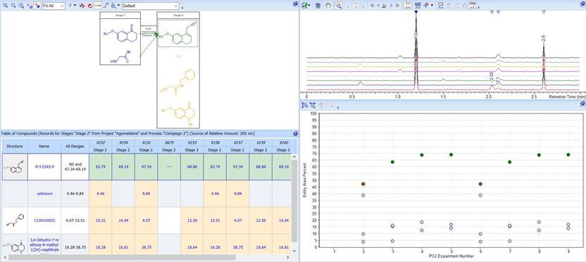Click the All Ranges column header
586x262 pixels.
pos(75,146)
